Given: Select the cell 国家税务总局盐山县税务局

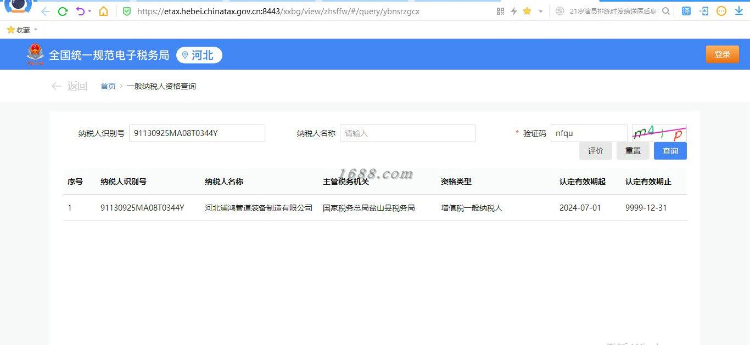Looking at the screenshot, I should tap(369, 208).
